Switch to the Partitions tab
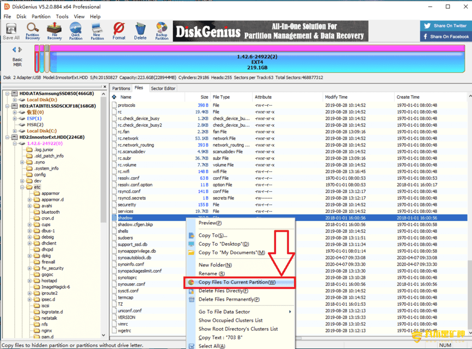This screenshot has width=472, height=349. (x=121, y=88)
